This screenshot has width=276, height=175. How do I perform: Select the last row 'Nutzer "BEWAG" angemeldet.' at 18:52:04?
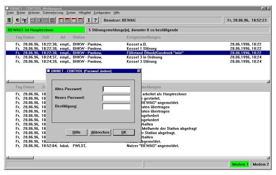tap(138, 146)
